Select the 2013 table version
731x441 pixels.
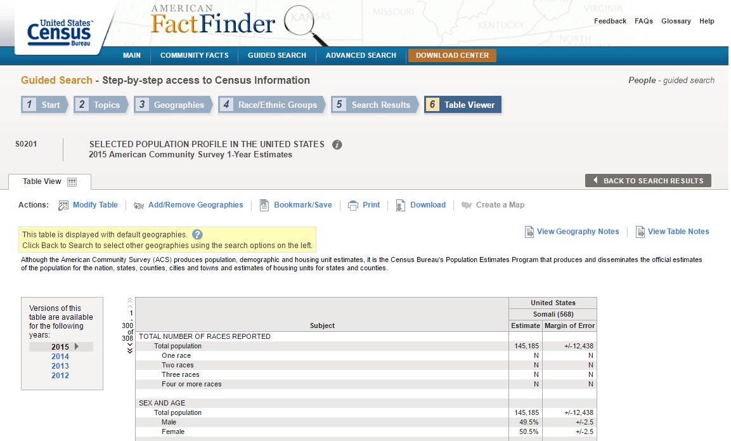pos(60,366)
